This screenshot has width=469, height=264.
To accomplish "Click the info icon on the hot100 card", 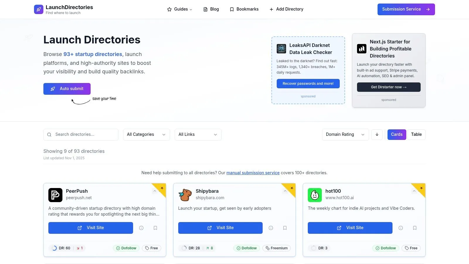I will (401, 228).
